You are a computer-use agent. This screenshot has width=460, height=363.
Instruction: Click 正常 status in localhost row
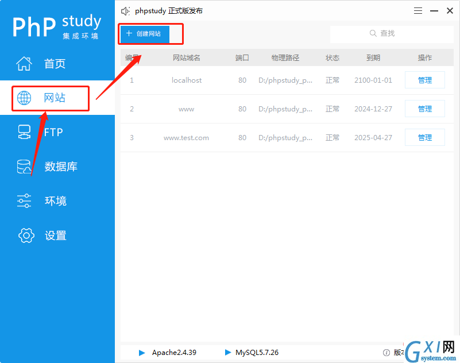tap(333, 80)
